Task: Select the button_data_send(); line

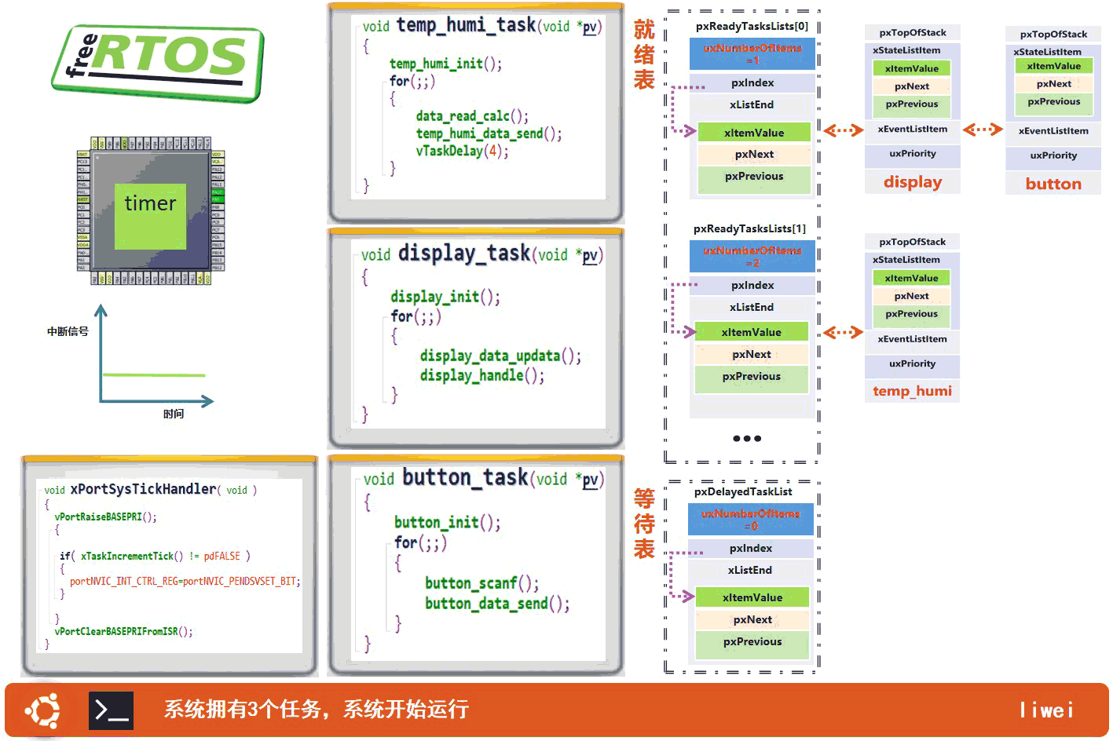Action: [497, 604]
